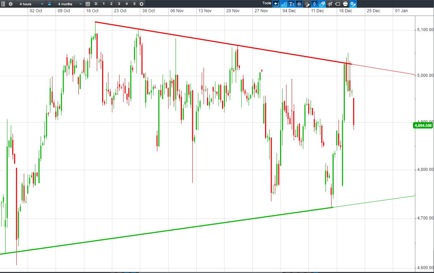434x273 pixels.
Task: Open preset settings gear after preset 5
Action: tap(141, 4)
